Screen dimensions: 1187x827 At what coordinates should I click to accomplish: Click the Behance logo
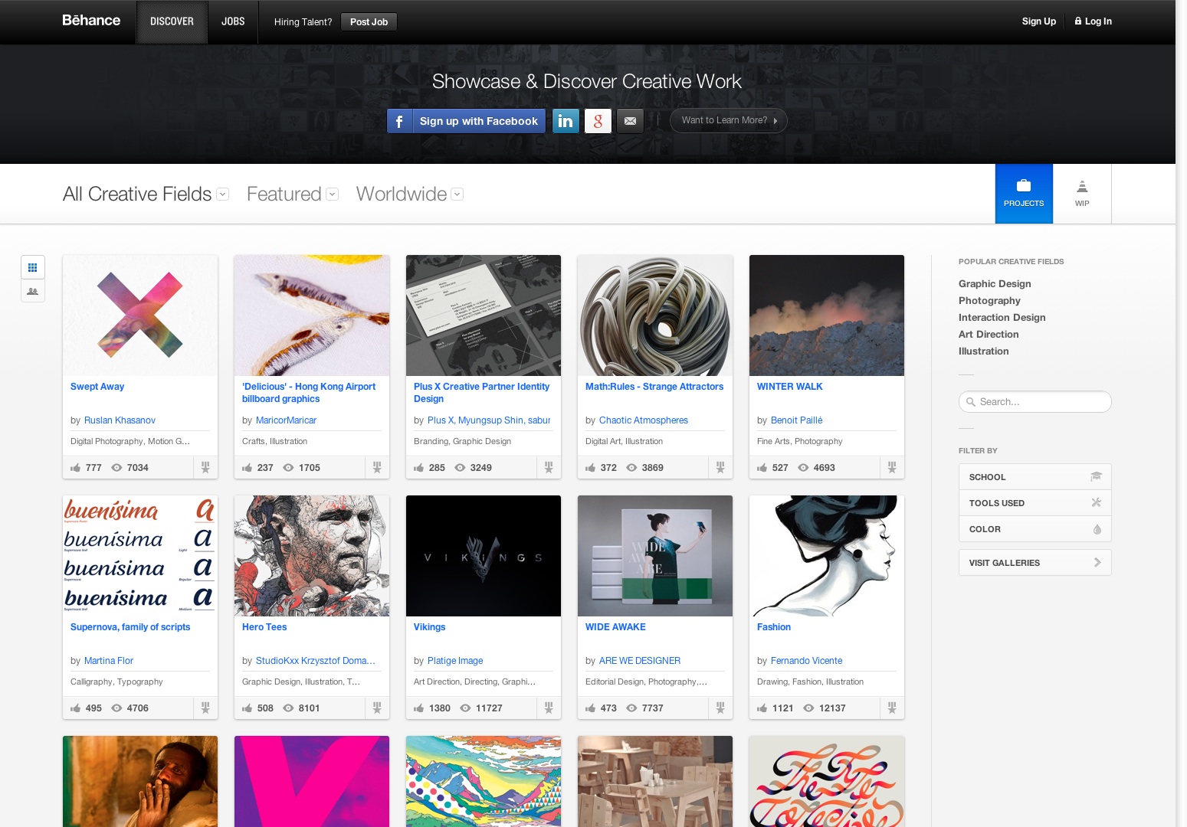91,21
